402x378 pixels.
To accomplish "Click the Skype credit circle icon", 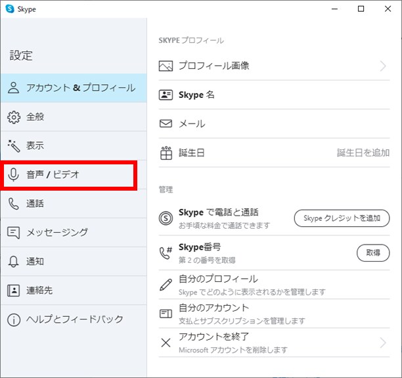I will coord(166,218).
